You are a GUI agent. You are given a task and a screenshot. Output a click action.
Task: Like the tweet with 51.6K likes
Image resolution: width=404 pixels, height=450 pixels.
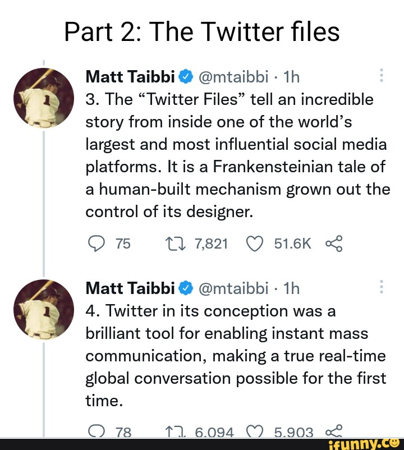(x=255, y=244)
